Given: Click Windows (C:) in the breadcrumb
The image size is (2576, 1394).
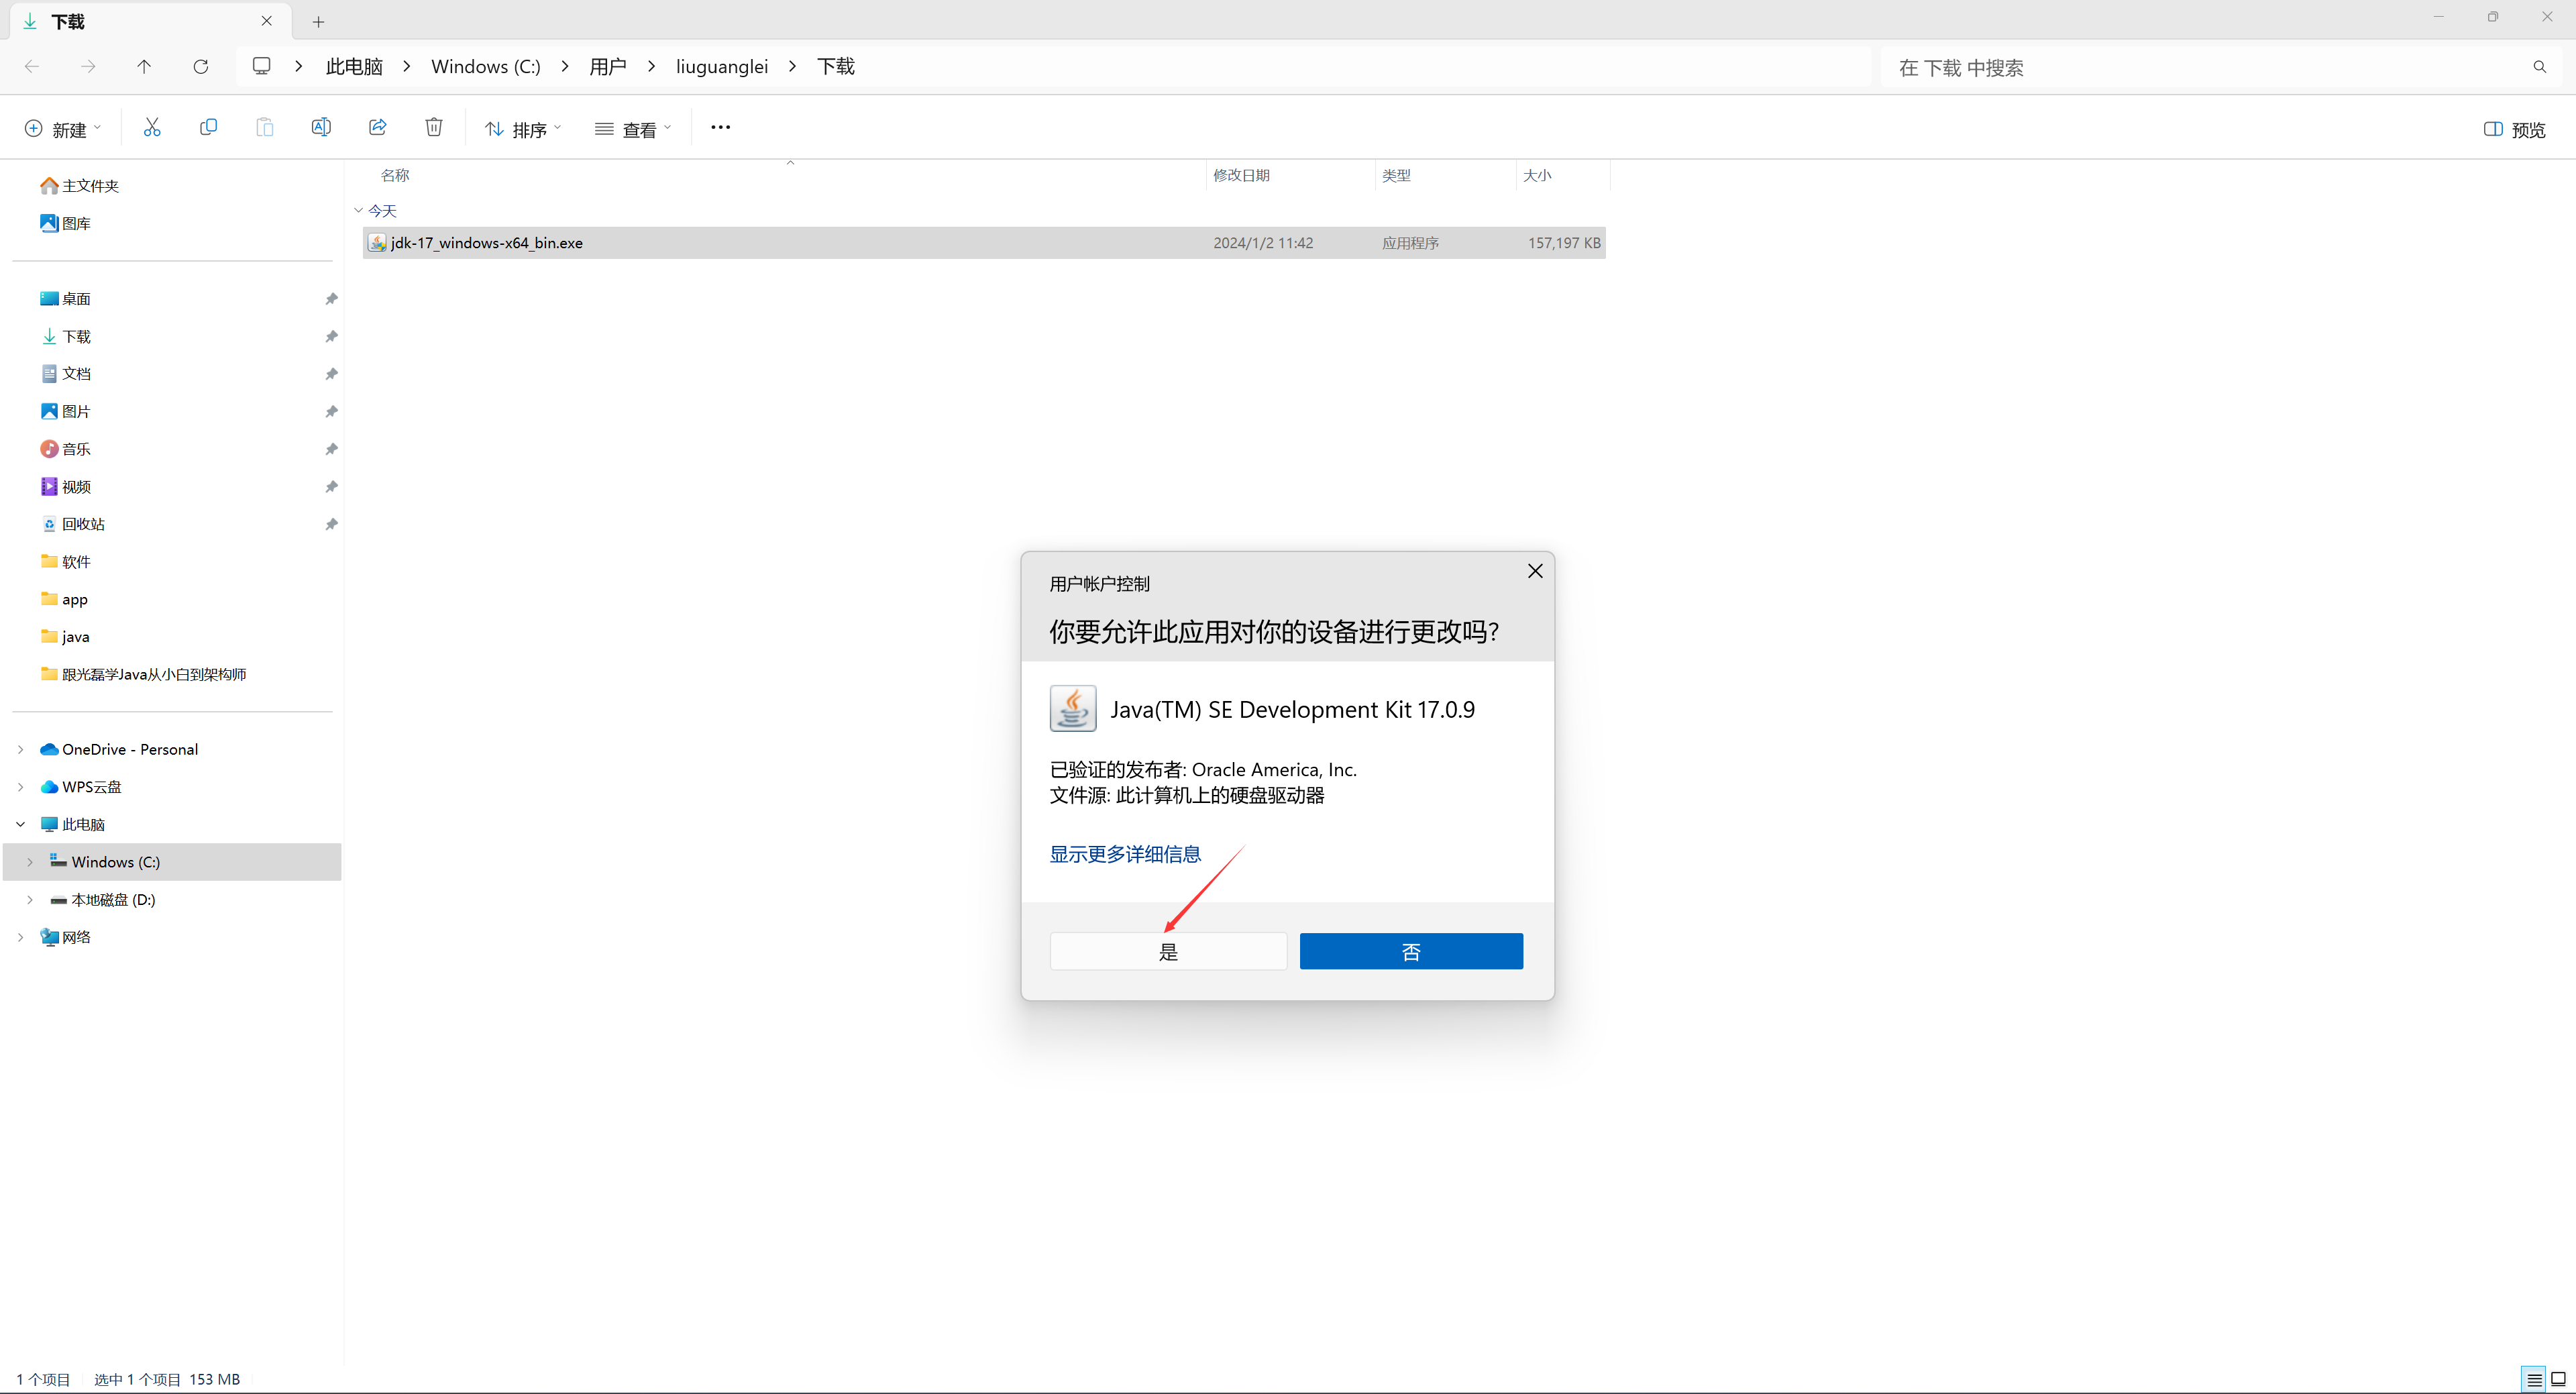Looking at the screenshot, I should coord(486,66).
